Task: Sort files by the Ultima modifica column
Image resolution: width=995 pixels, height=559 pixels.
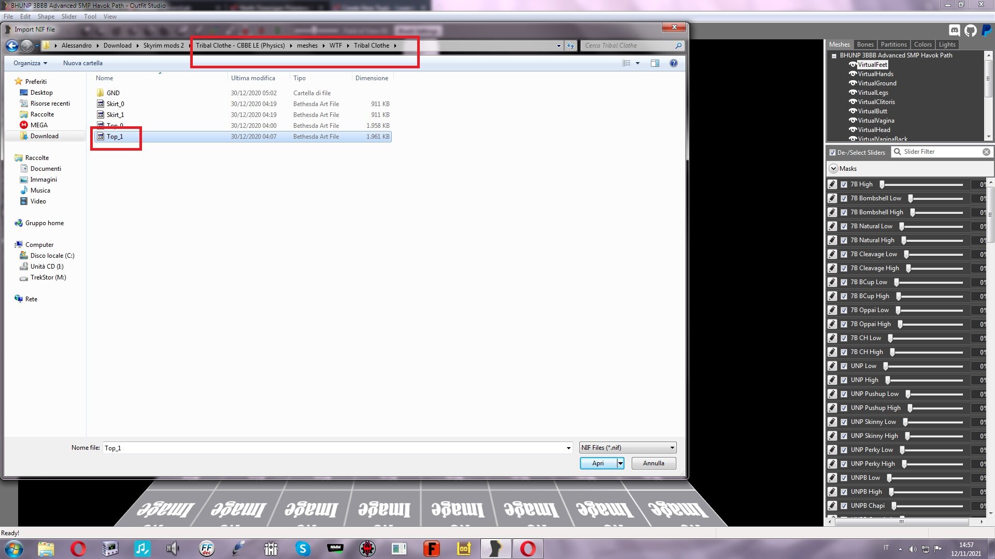Action: tap(253, 78)
